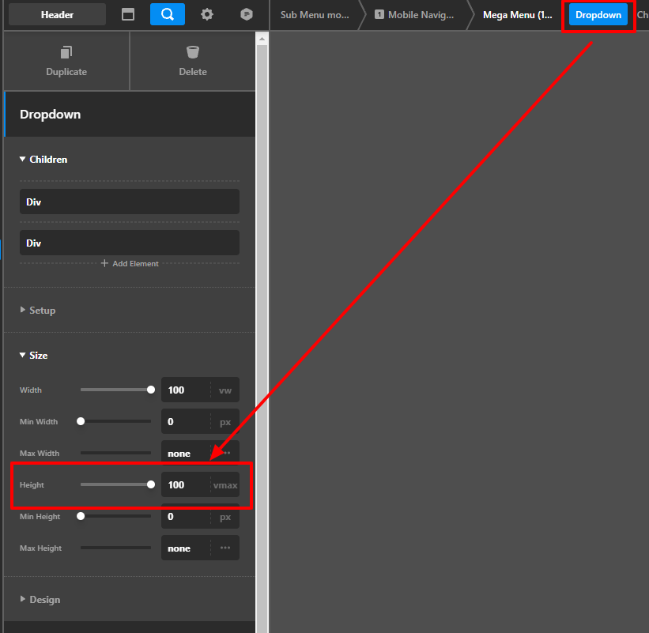649x633 pixels.
Task: Click the Width slider handle
Action: 151,390
